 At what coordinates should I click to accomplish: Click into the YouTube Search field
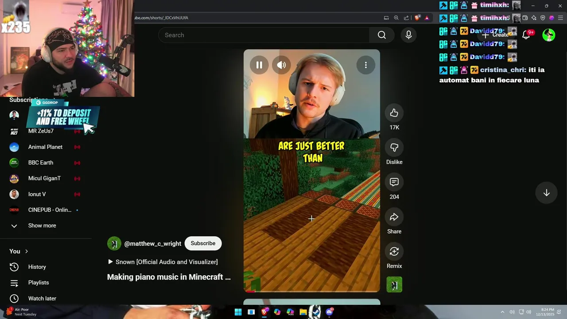point(264,35)
